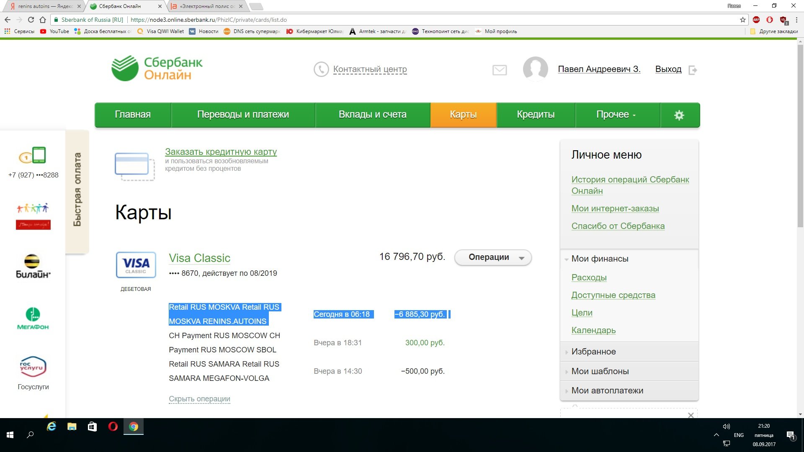Open profile Павел Андреевич З. link
Screen dimensions: 804x452
pyautogui.click(x=599, y=69)
